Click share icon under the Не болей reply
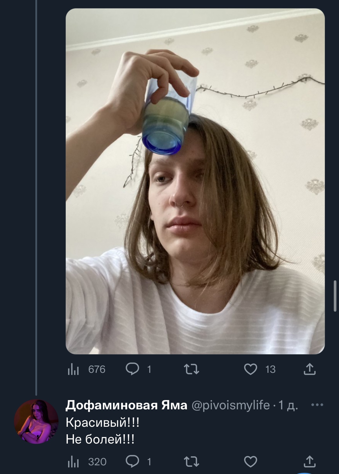The width and height of the screenshot is (339, 474). pos(309,461)
